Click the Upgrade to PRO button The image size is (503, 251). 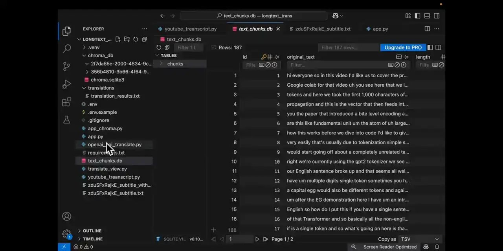click(403, 47)
